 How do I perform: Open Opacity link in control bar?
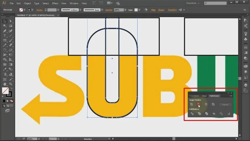(109, 10)
